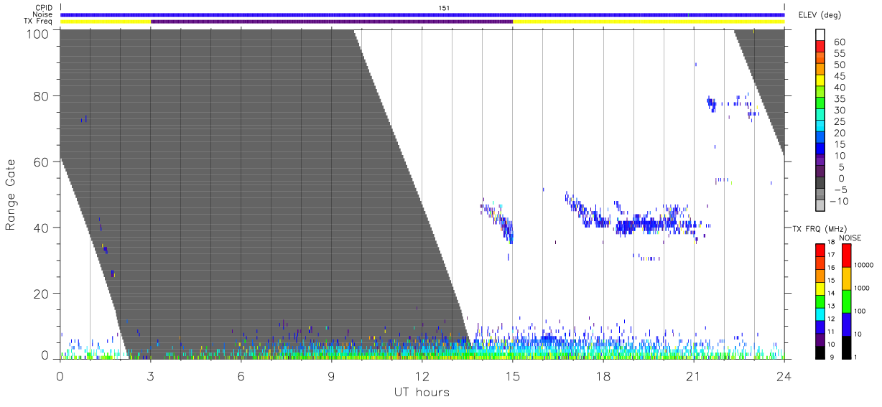This screenshot has width=882, height=407.
Task: Select the red 17-18 MHz TX frequency swatch
Action: (x=820, y=251)
